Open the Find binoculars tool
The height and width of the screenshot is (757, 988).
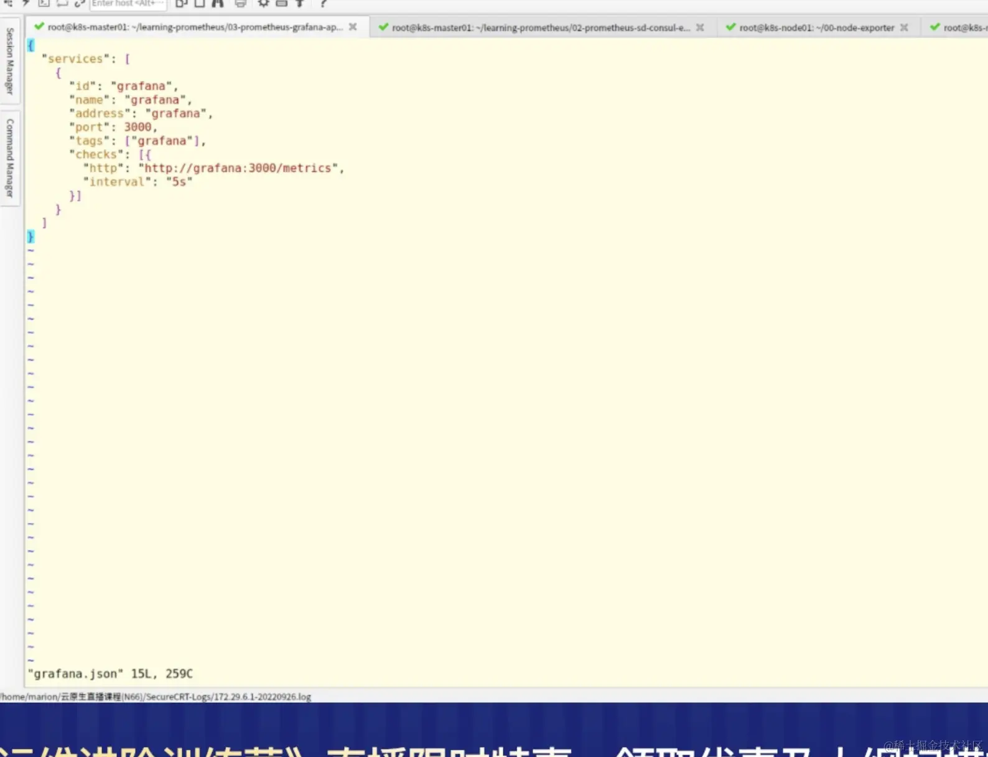click(218, 3)
